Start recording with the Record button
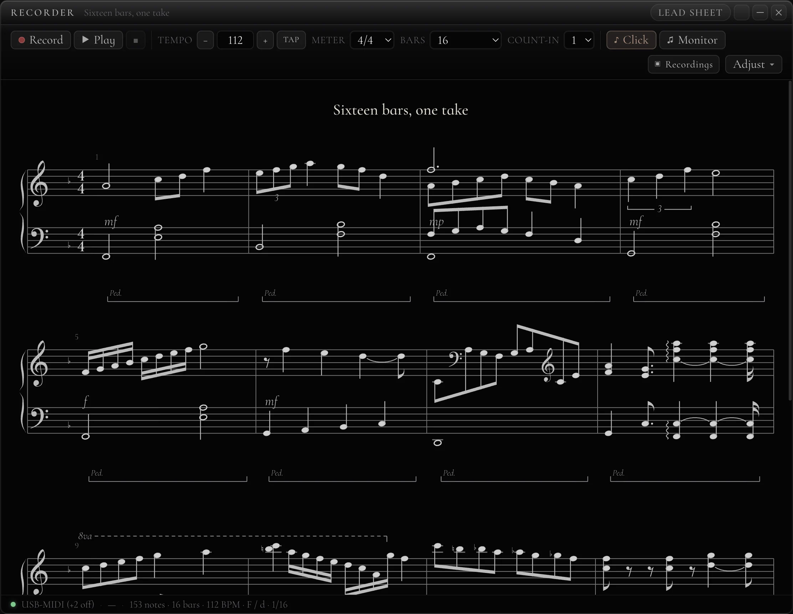 [x=41, y=40]
